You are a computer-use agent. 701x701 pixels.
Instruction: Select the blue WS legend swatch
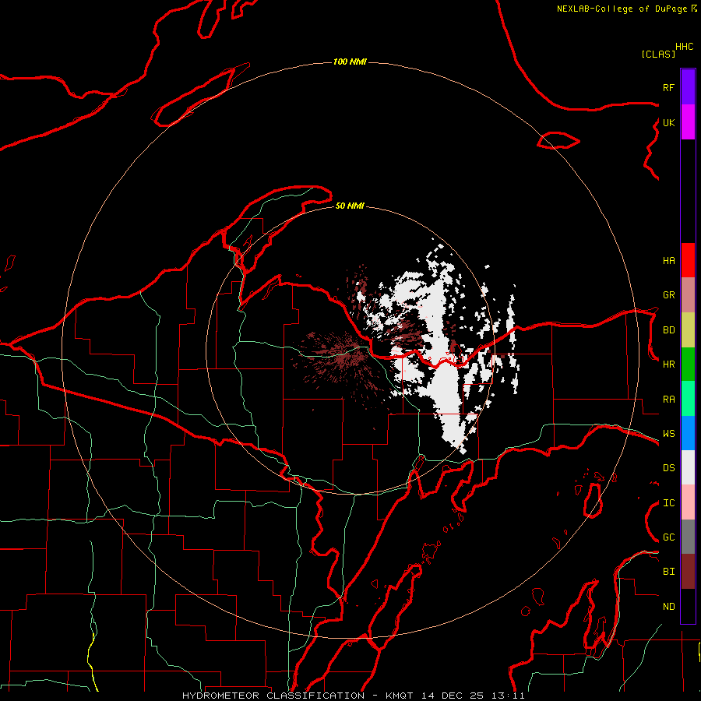(x=688, y=433)
